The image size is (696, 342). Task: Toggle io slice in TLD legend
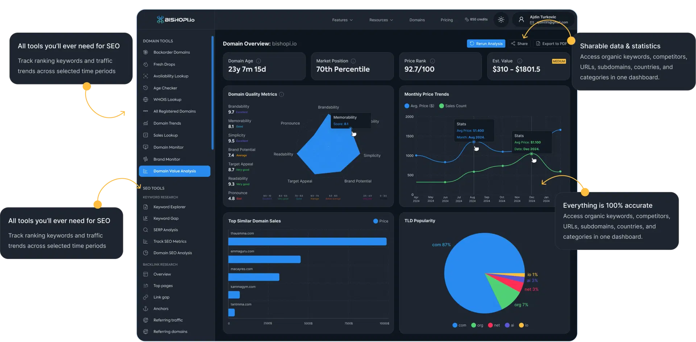(524, 325)
